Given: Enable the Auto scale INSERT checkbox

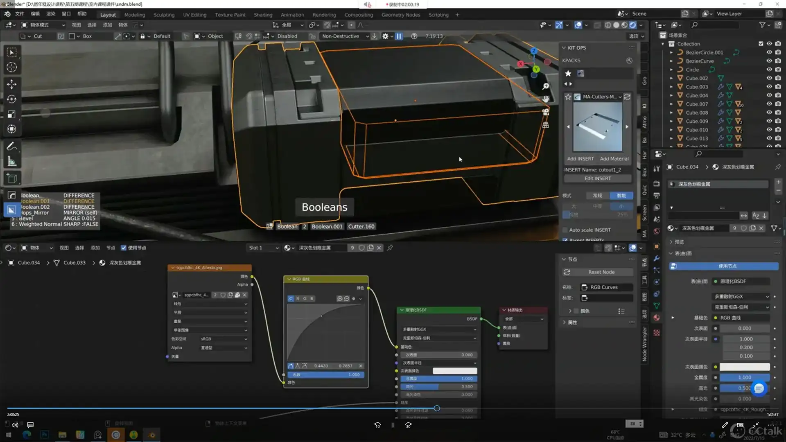Looking at the screenshot, I should click(565, 230).
